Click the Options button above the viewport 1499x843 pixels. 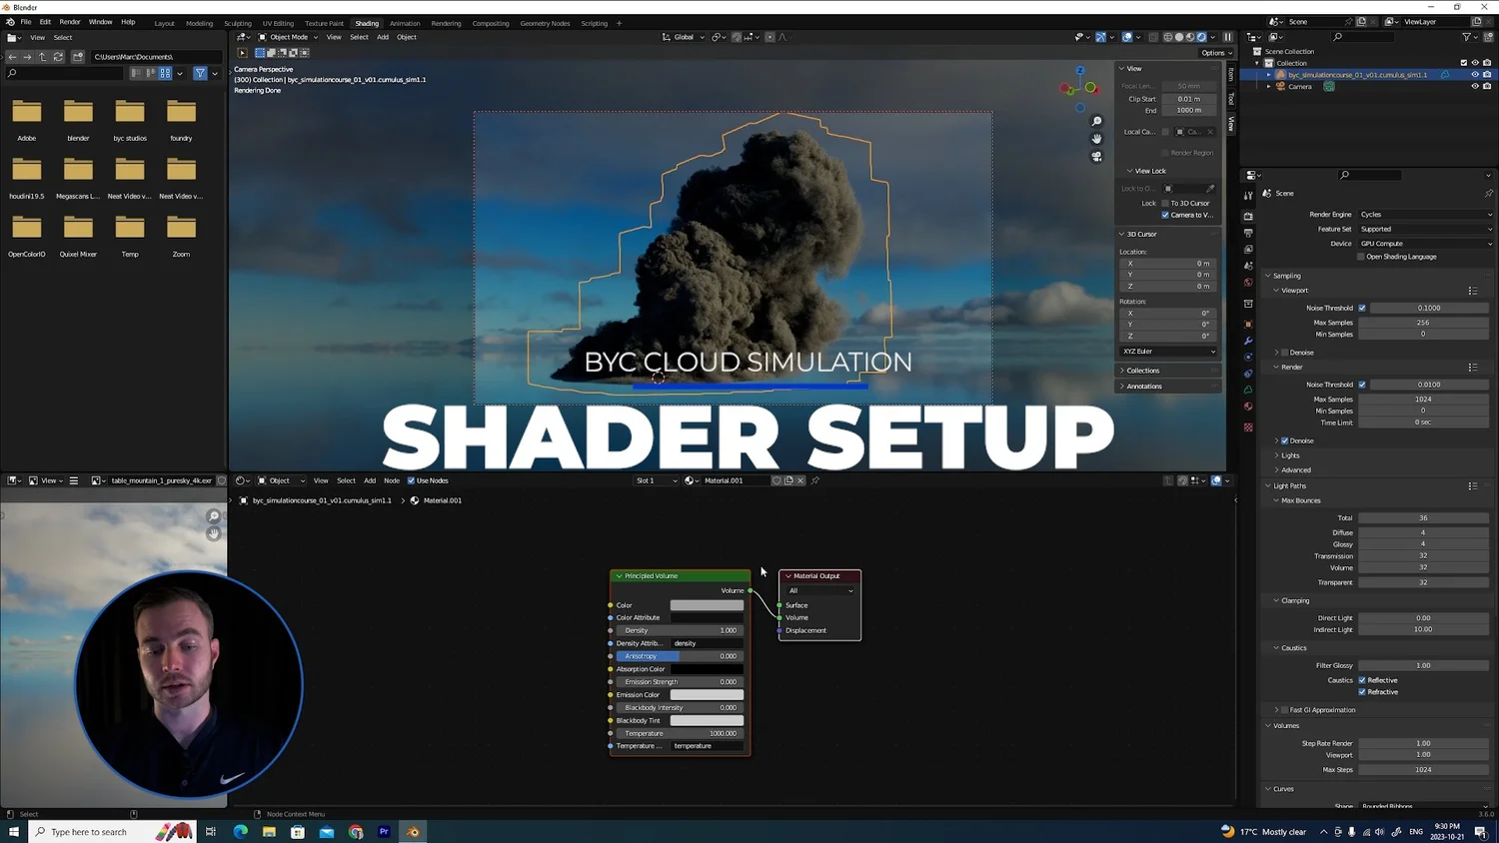pyautogui.click(x=1214, y=52)
